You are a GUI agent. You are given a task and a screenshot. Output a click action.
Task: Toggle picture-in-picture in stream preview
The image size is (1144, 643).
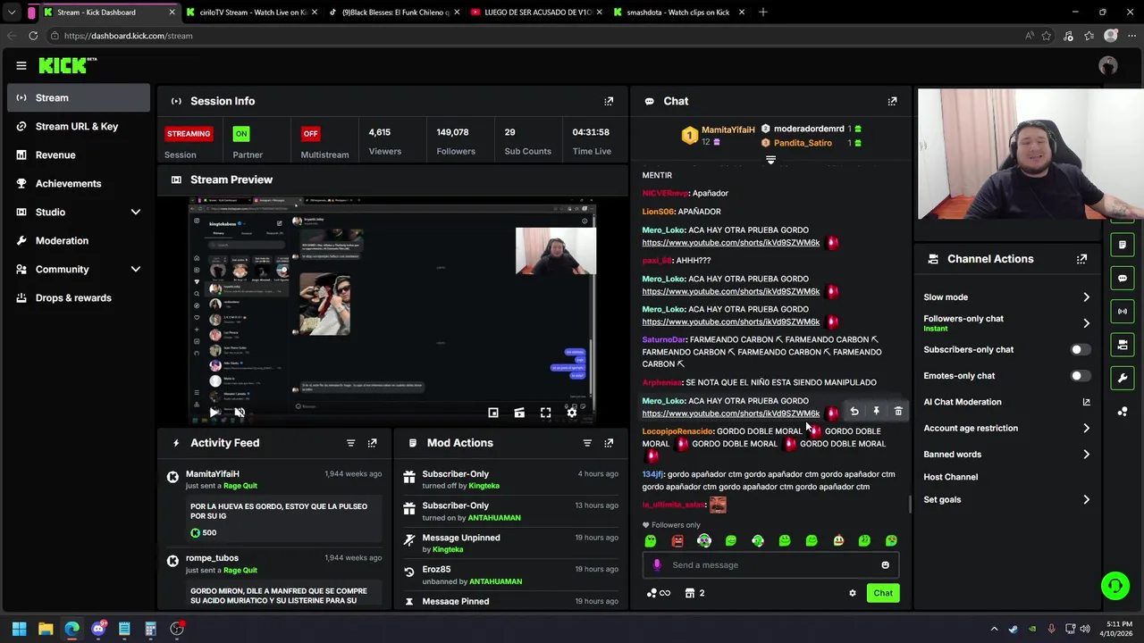[493, 413]
